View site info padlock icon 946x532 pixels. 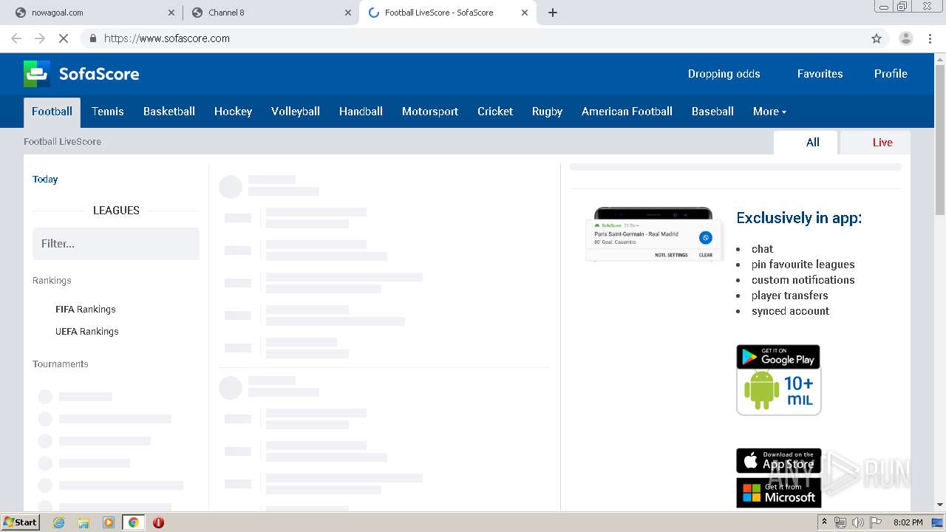93,38
